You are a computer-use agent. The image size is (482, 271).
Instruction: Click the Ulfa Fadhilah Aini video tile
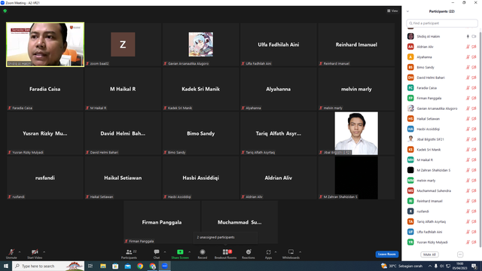pos(279,44)
